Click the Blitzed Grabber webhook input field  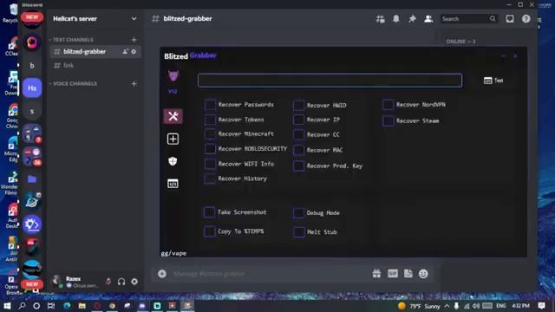click(x=330, y=81)
